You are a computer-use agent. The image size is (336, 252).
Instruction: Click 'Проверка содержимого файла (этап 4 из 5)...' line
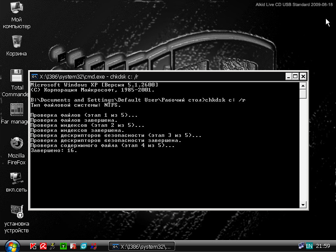point(102,145)
